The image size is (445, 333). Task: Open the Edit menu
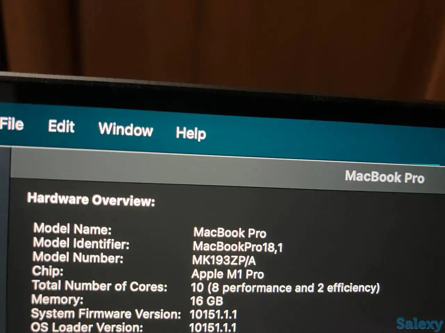62,128
